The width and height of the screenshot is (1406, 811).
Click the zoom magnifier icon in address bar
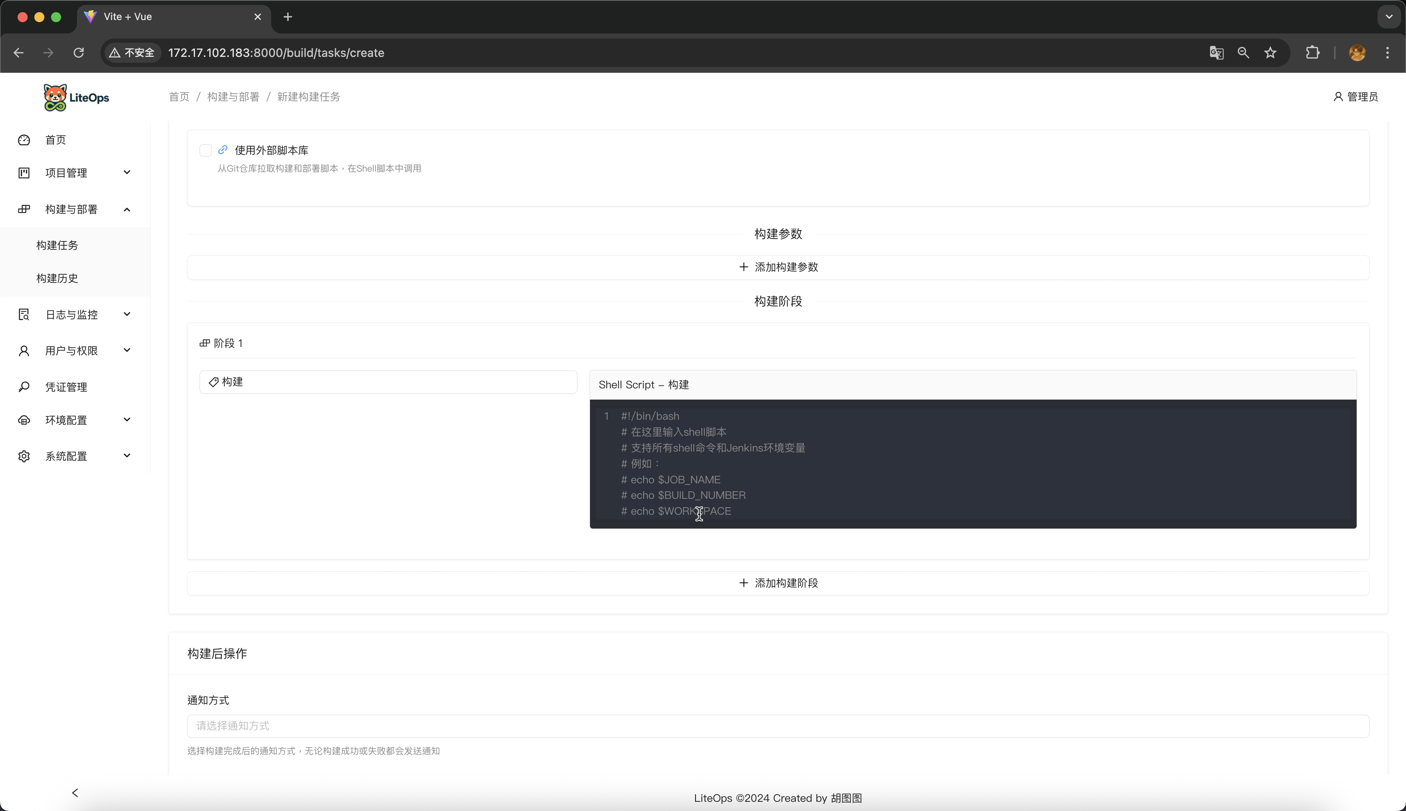pos(1243,53)
